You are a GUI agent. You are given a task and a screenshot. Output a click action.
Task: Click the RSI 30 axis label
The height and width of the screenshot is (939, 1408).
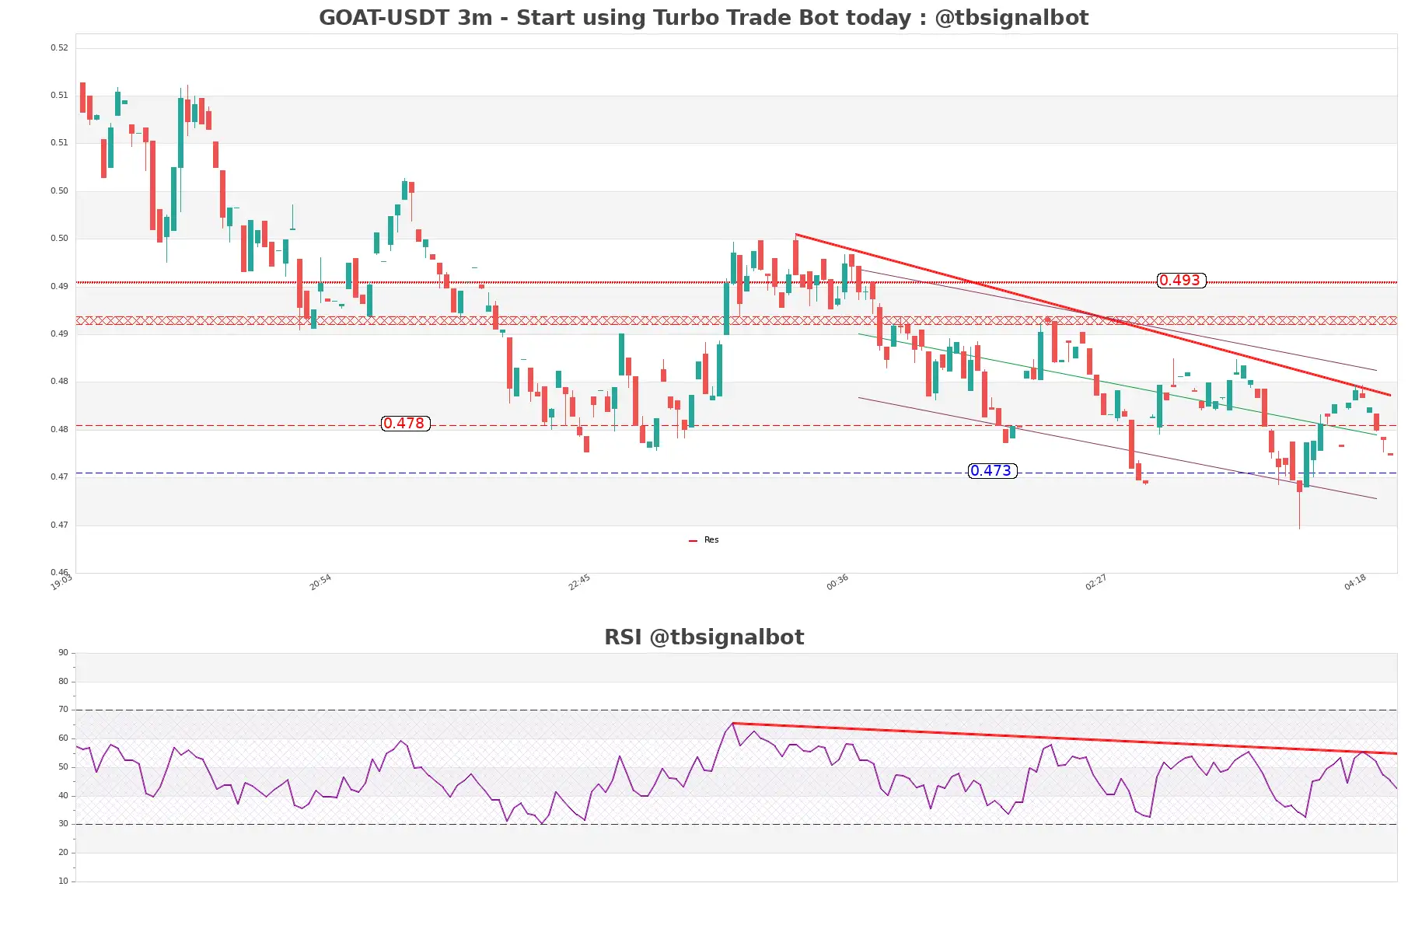point(63,824)
